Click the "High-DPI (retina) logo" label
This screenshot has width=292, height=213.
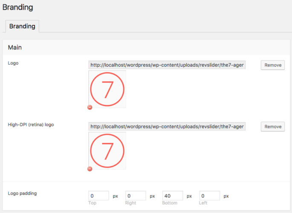tap(31, 125)
